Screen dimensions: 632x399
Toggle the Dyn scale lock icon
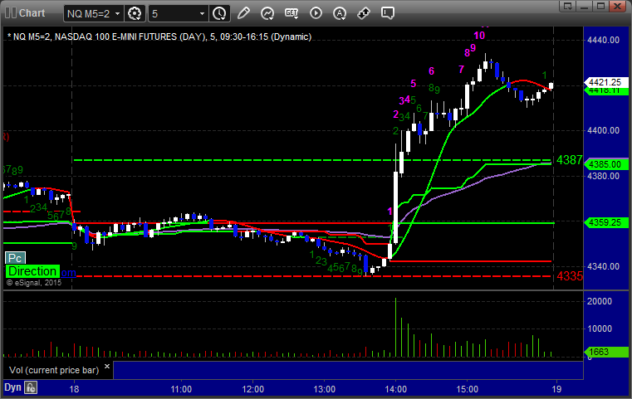(x=31, y=387)
